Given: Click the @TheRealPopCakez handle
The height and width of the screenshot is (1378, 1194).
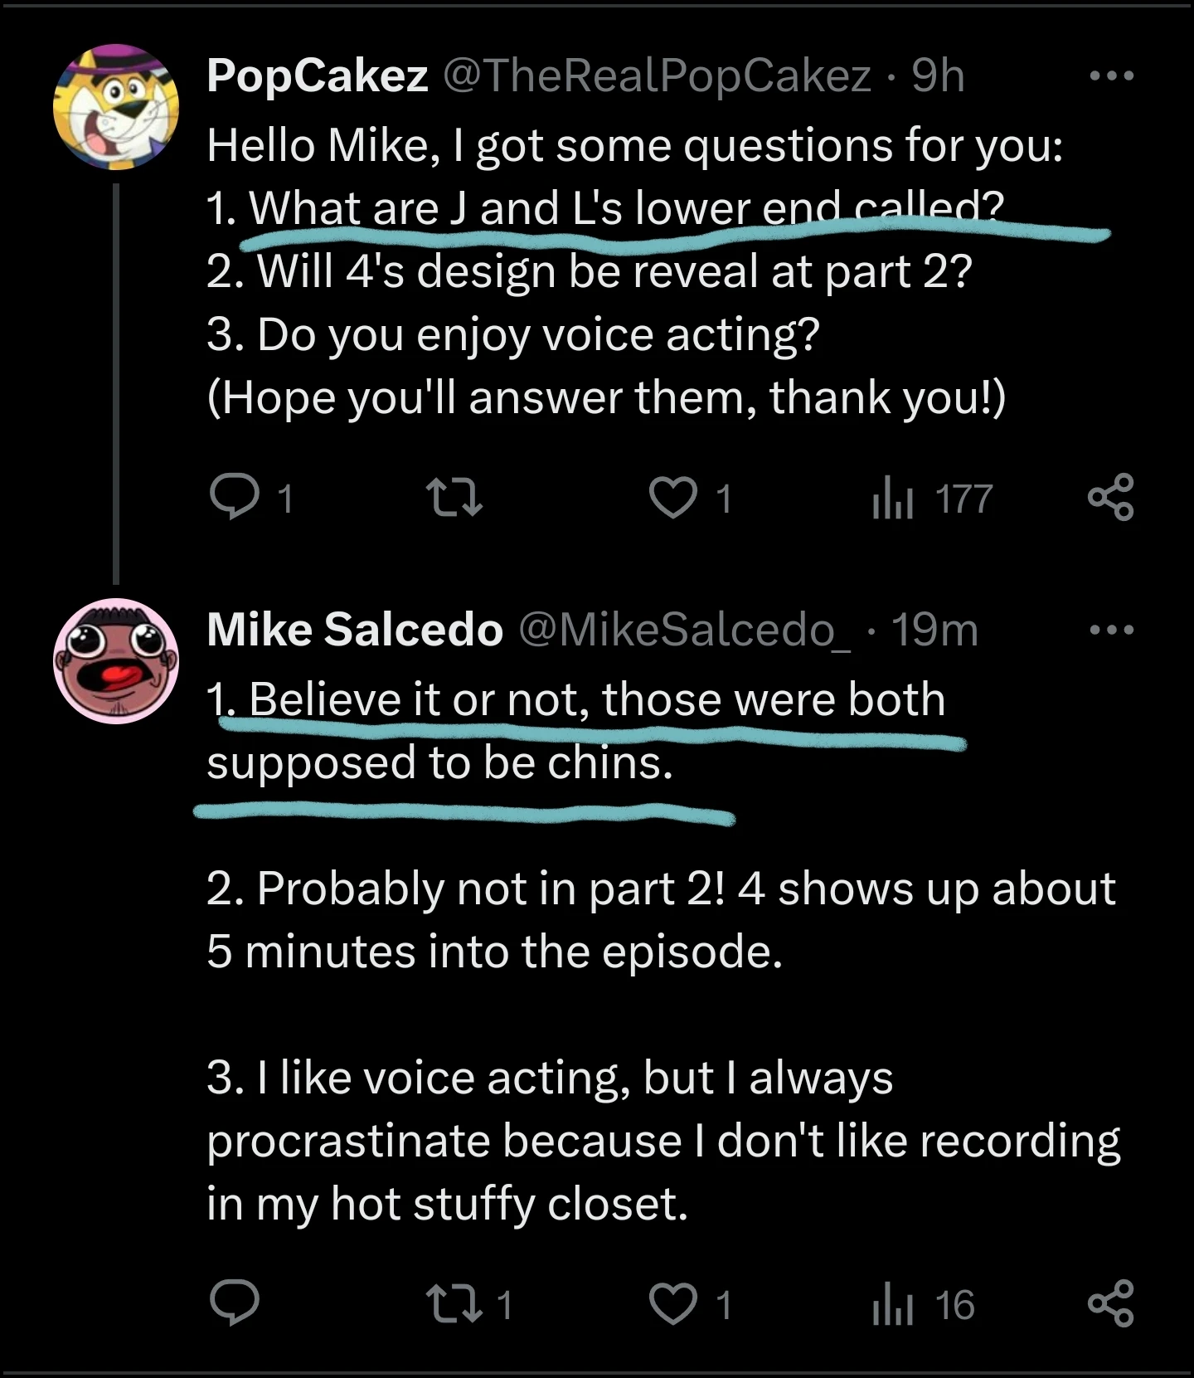Looking at the screenshot, I should pyautogui.click(x=655, y=75).
